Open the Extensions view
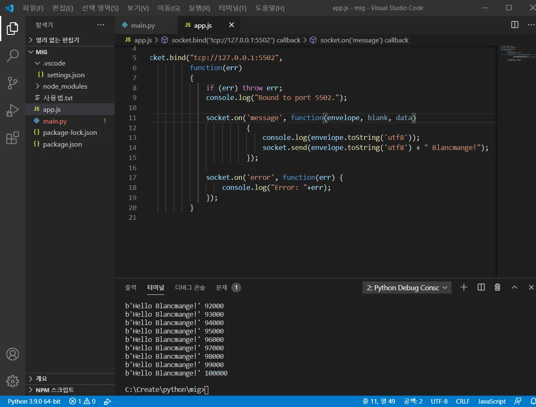The width and height of the screenshot is (536, 407). (13, 138)
